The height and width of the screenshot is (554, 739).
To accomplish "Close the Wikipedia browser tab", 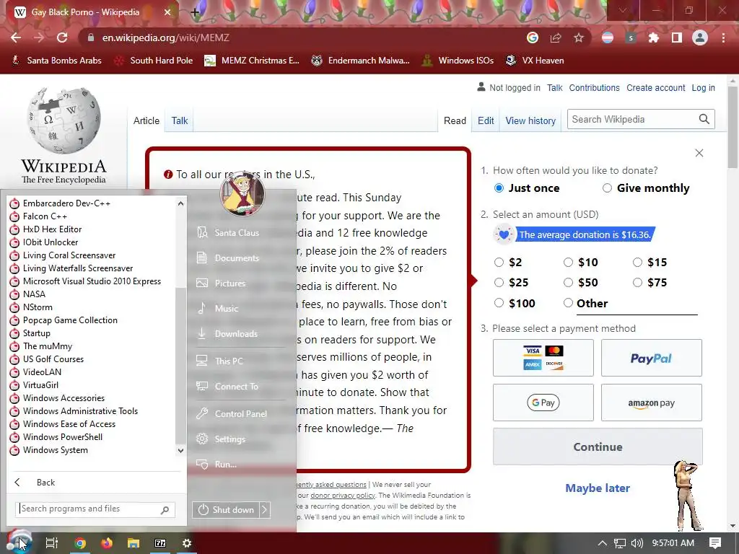I will coord(167,12).
